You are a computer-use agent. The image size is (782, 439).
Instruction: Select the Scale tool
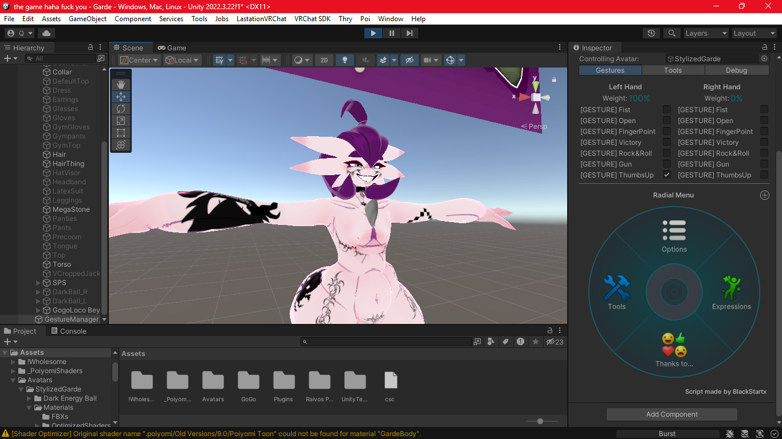pos(121,121)
